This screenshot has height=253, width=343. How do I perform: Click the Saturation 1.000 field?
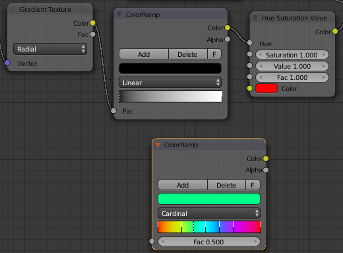292,55
